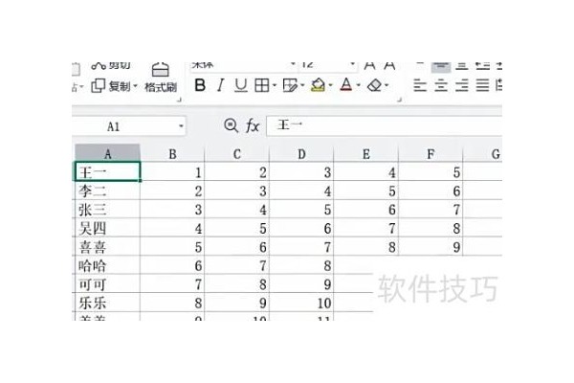Select cell containing 可可
The height and width of the screenshot is (383, 574).
(107, 284)
